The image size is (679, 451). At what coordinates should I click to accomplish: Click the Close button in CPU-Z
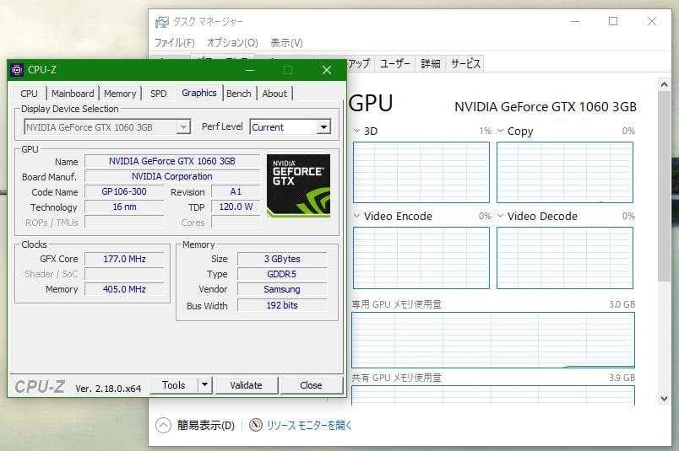click(311, 385)
